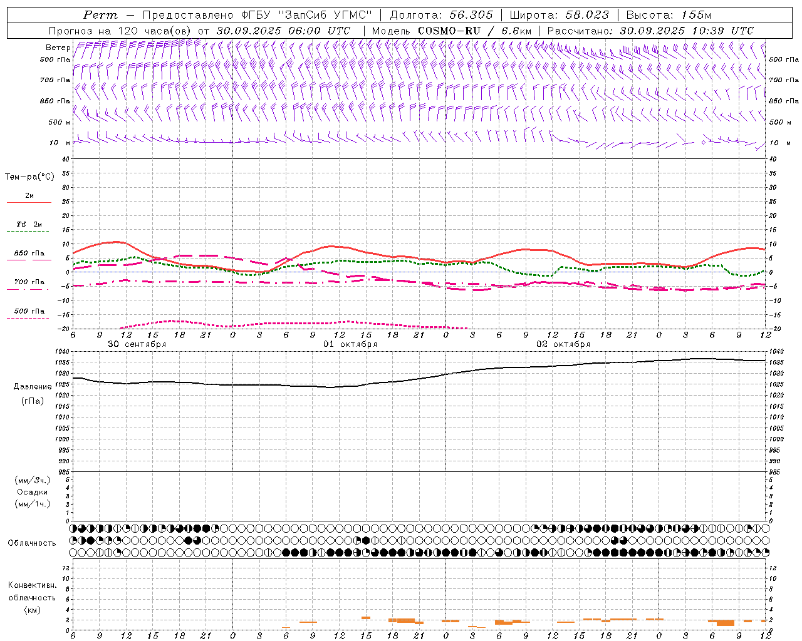Click the Td 2м dew point legend entry
Screen dimensions: 802x641
(x=29, y=224)
